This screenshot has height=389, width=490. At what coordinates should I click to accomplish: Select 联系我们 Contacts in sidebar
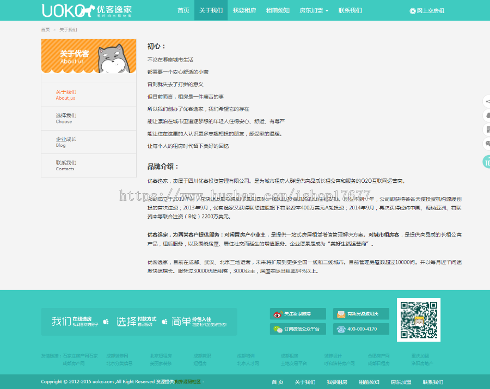pos(89,165)
